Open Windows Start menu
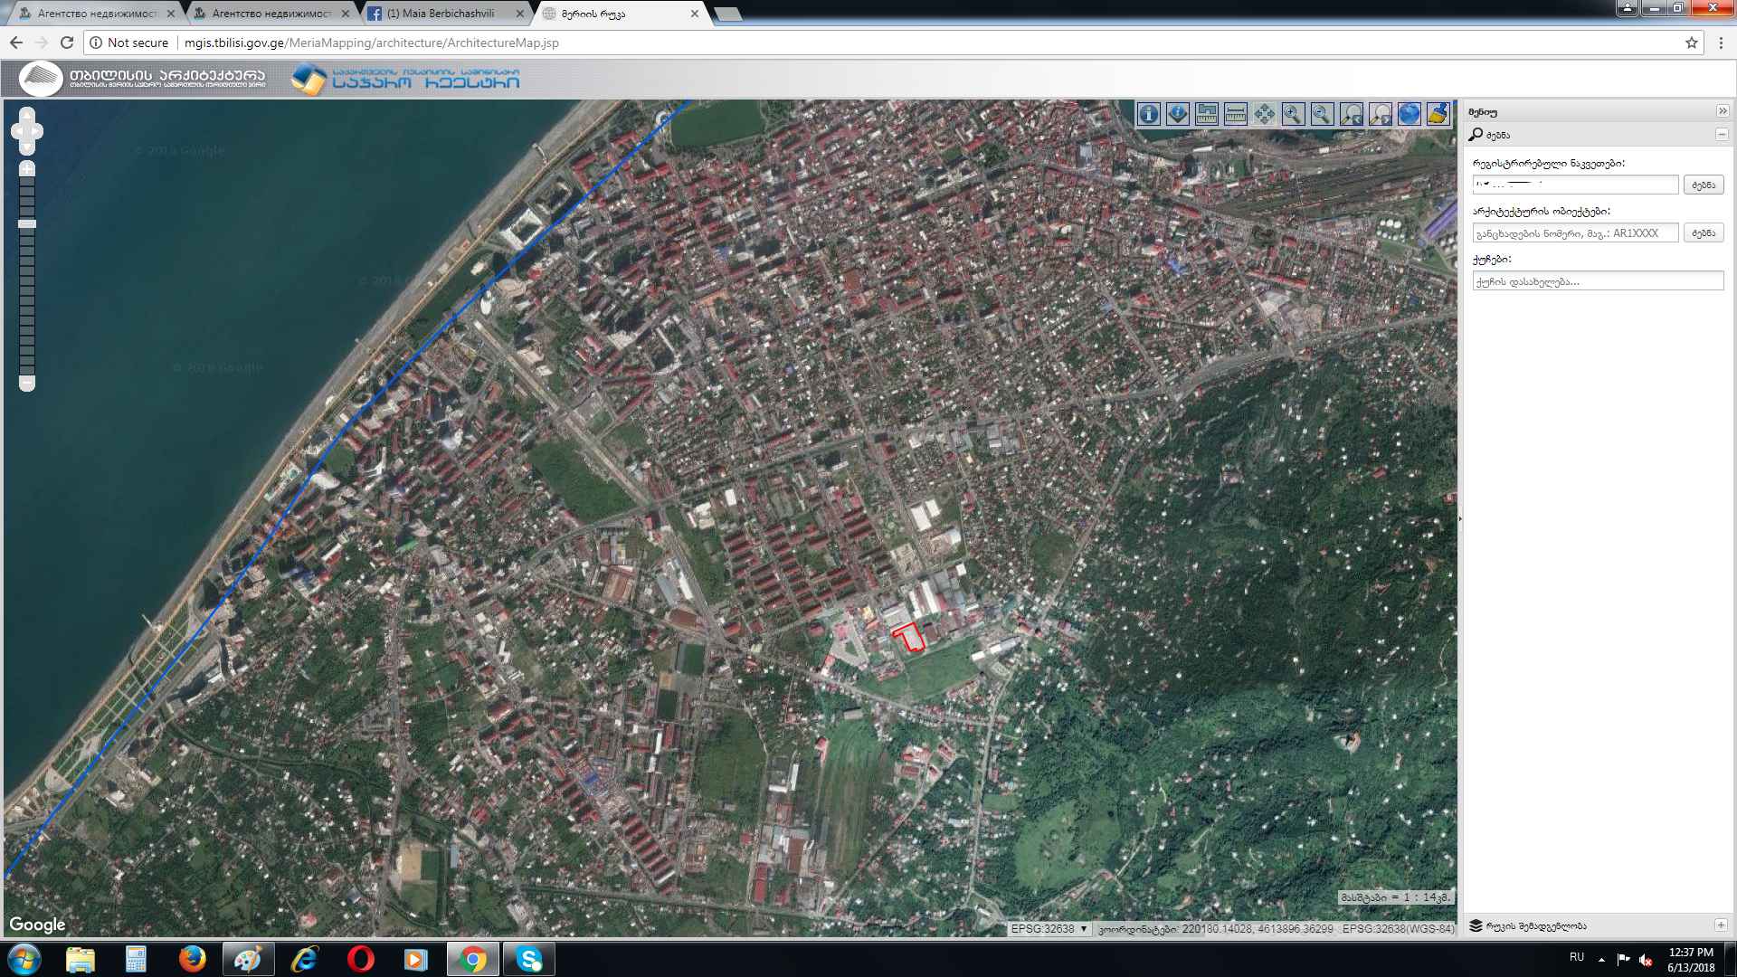This screenshot has width=1737, height=977. click(24, 959)
